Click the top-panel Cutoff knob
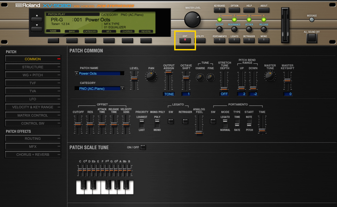The height and width of the screenshot is (207, 337). 219,29
